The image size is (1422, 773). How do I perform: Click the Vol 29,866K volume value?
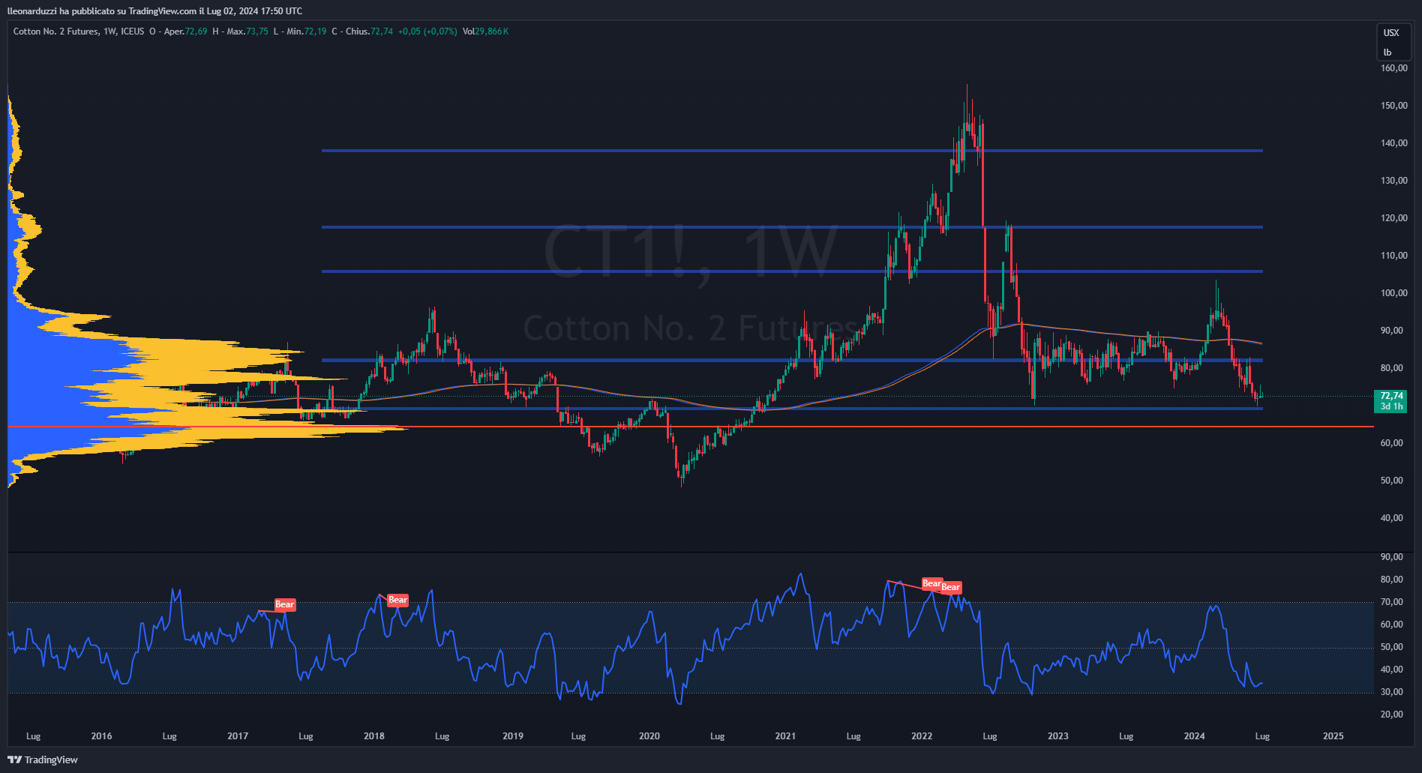pyautogui.click(x=485, y=31)
